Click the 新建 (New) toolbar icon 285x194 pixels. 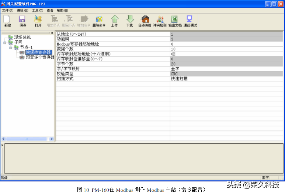click(x=7, y=21)
